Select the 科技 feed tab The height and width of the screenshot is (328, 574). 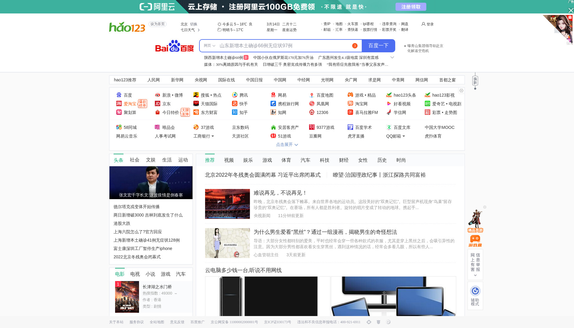pyautogui.click(x=324, y=160)
